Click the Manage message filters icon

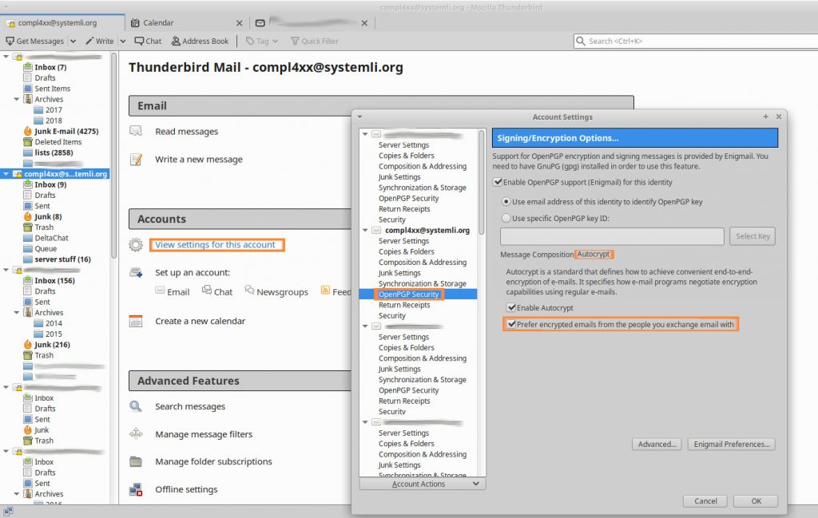[x=136, y=433]
